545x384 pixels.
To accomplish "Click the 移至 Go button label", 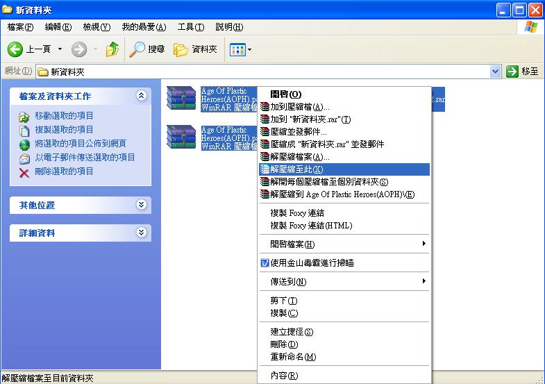I will tap(530, 72).
